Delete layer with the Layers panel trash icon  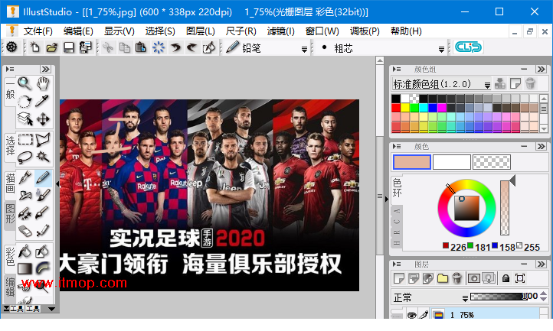point(457,278)
